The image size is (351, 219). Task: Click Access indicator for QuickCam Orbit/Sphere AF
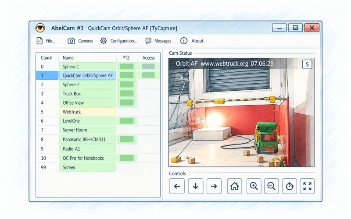148,75
